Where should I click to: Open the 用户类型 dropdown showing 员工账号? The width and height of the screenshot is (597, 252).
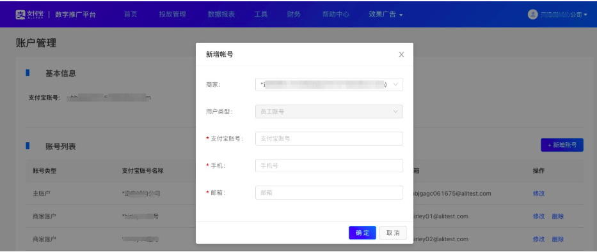click(329, 112)
